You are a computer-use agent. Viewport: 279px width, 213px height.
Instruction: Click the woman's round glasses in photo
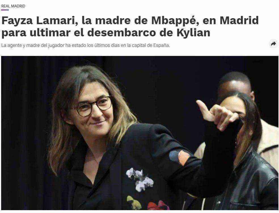pyautogui.click(x=94, y=106)
